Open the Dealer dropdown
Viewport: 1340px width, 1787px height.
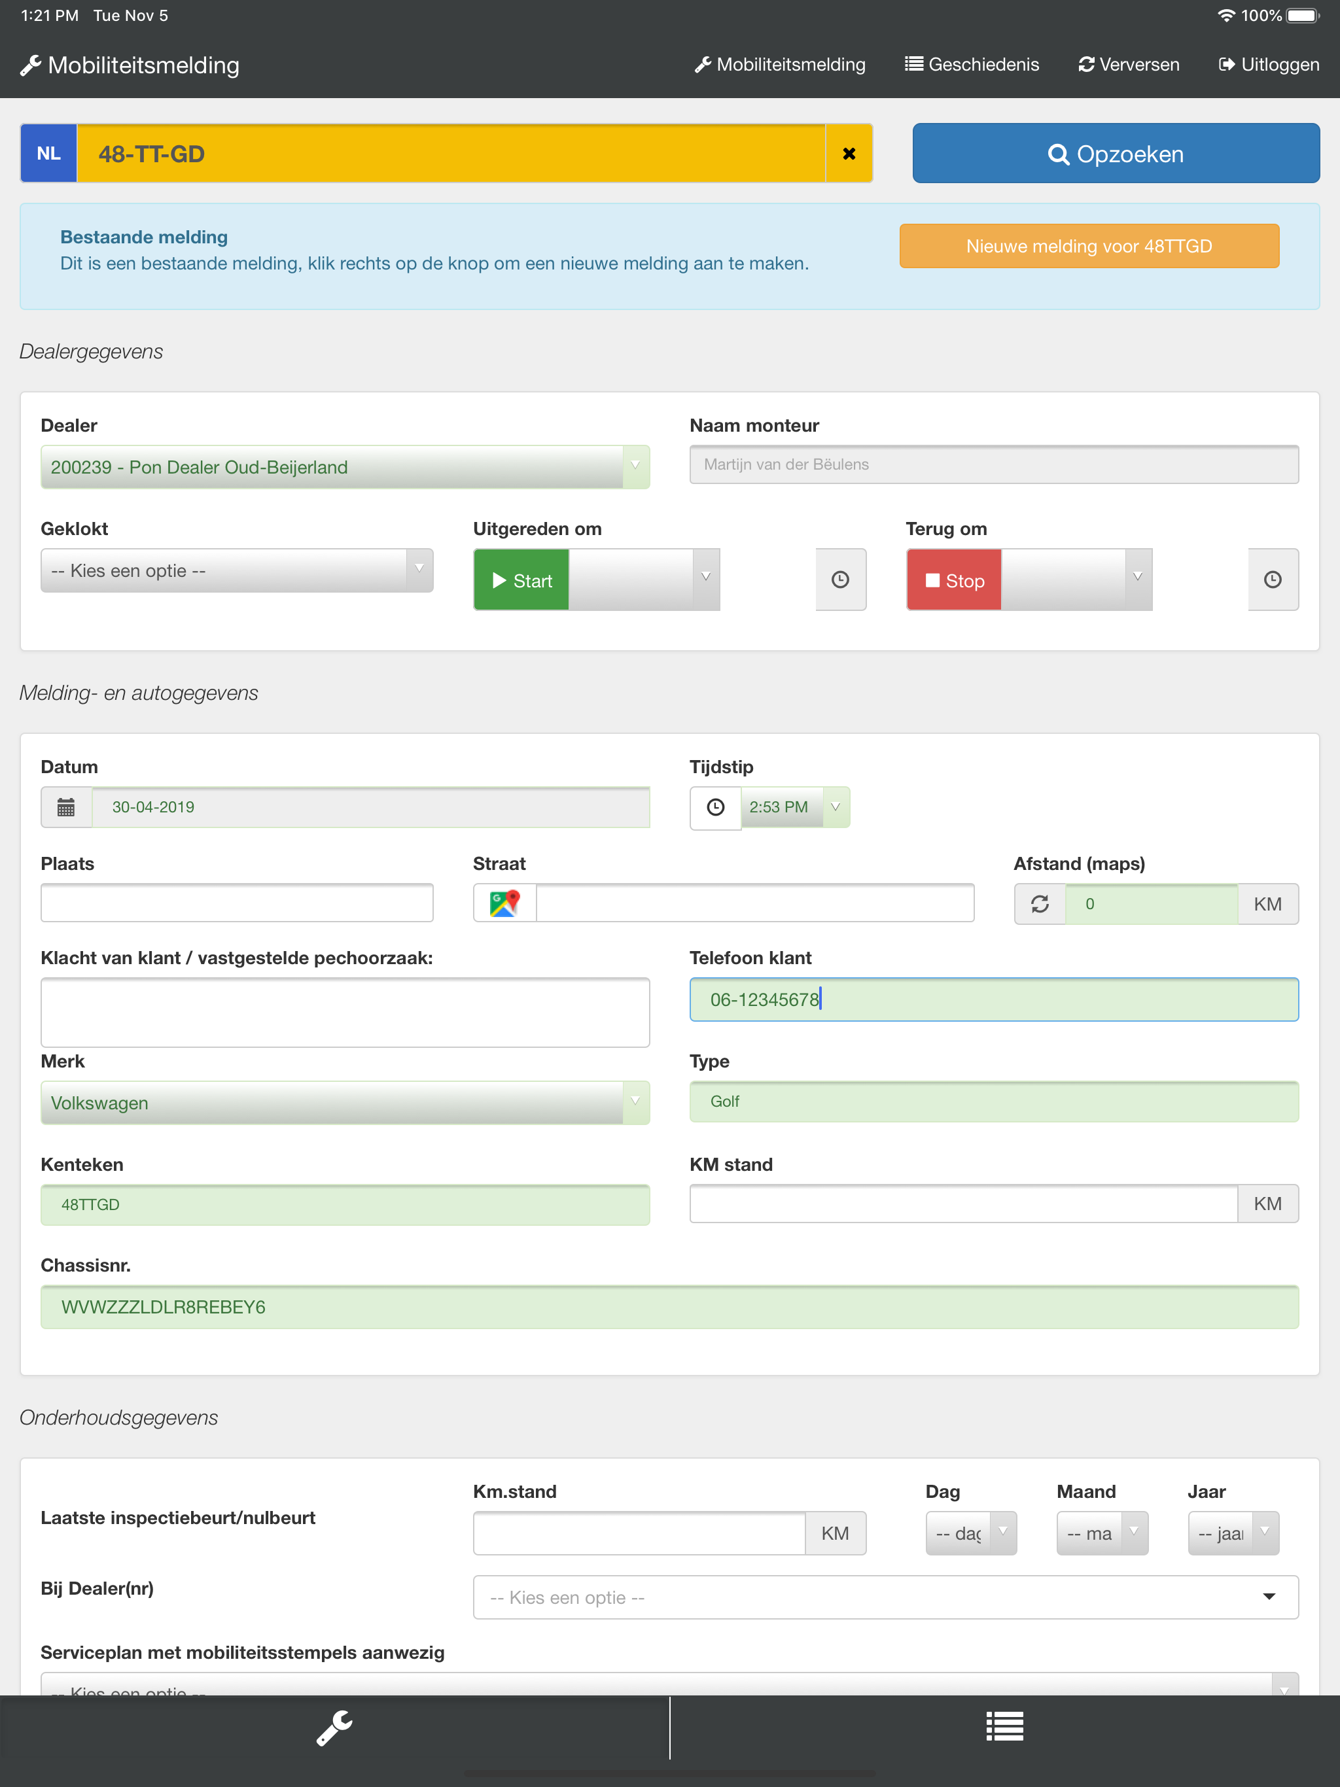coord(345,467)
